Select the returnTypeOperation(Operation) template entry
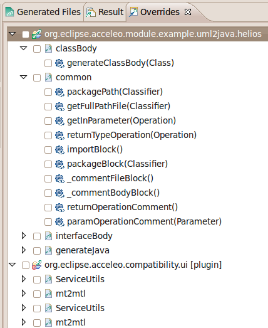Screen dimensions: 268x328 click(x=131, y=135)
